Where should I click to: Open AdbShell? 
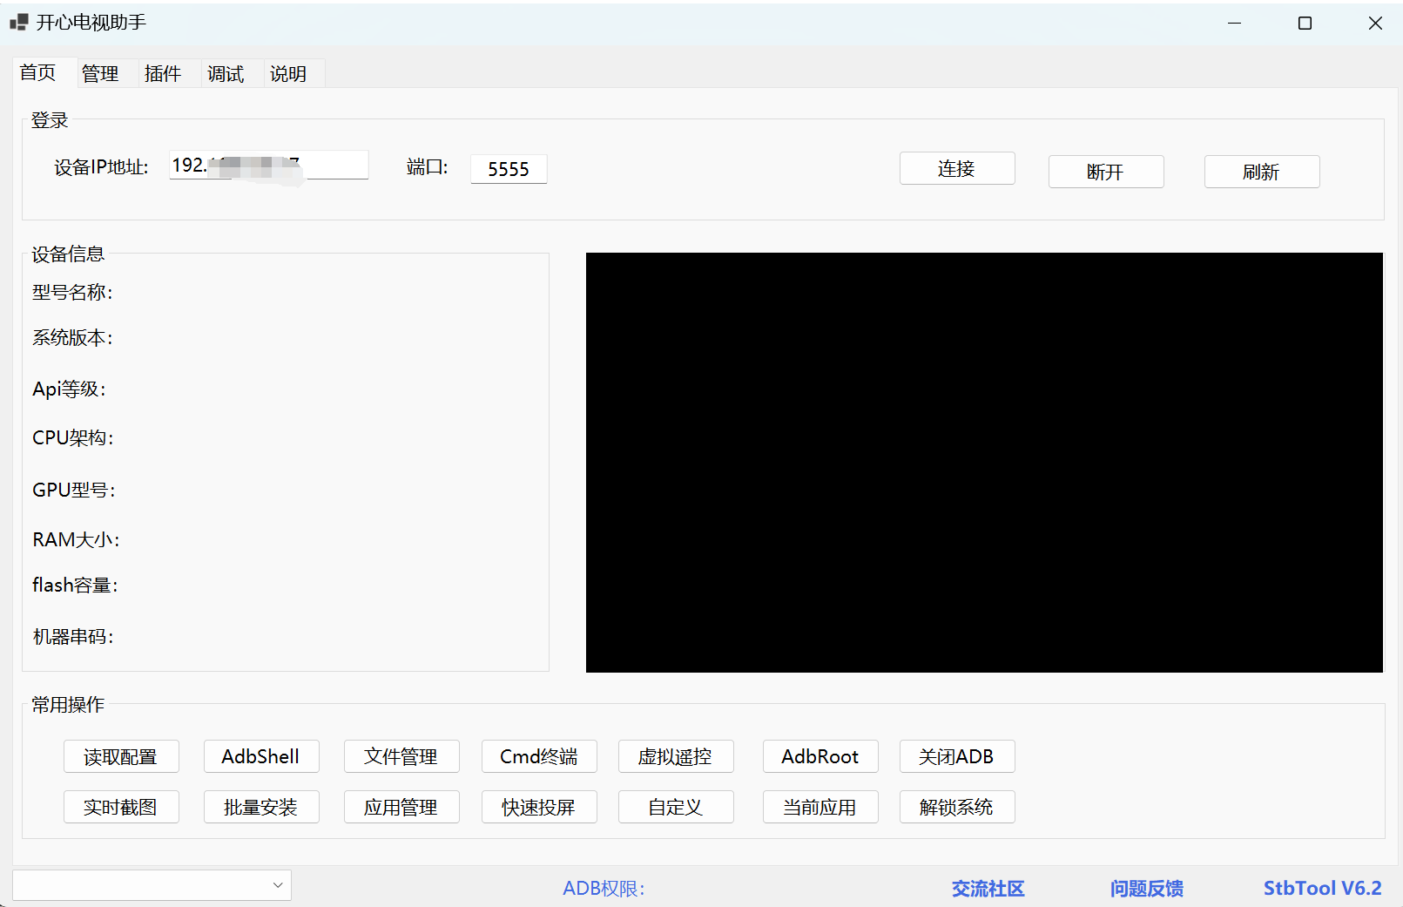(x=261, y=756)
